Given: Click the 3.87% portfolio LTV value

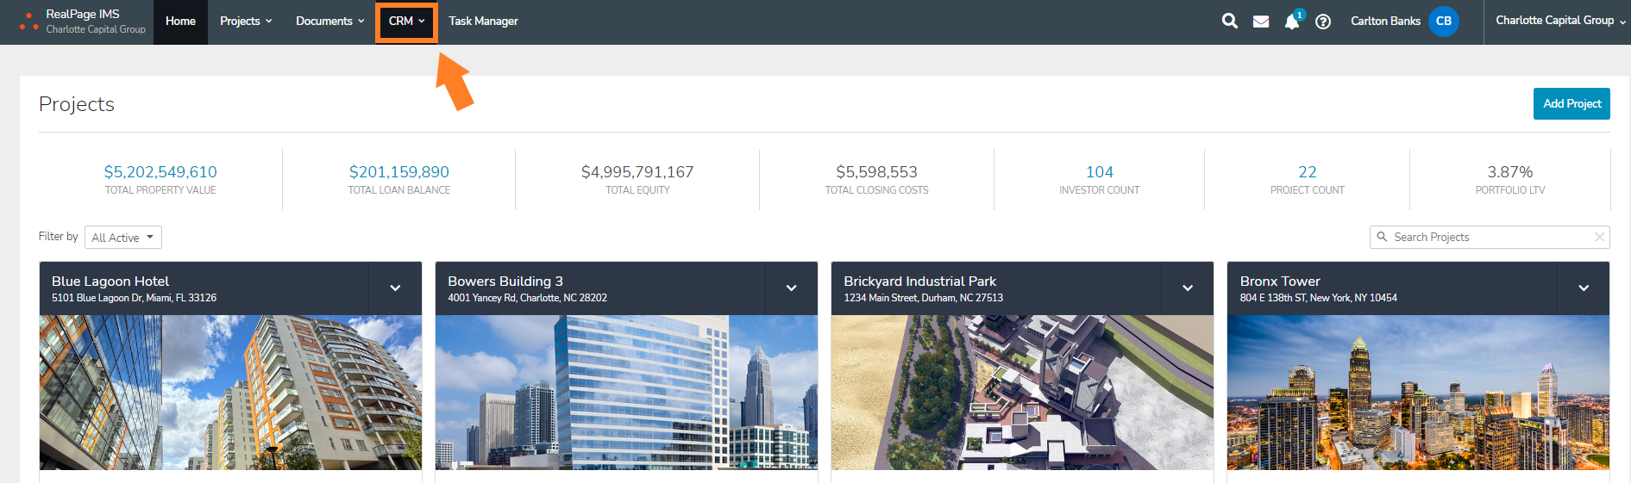Looking at the screenshot, I should [x=1510, y=172].
